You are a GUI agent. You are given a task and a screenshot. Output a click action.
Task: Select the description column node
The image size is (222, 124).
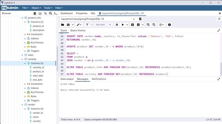point(39,30)
